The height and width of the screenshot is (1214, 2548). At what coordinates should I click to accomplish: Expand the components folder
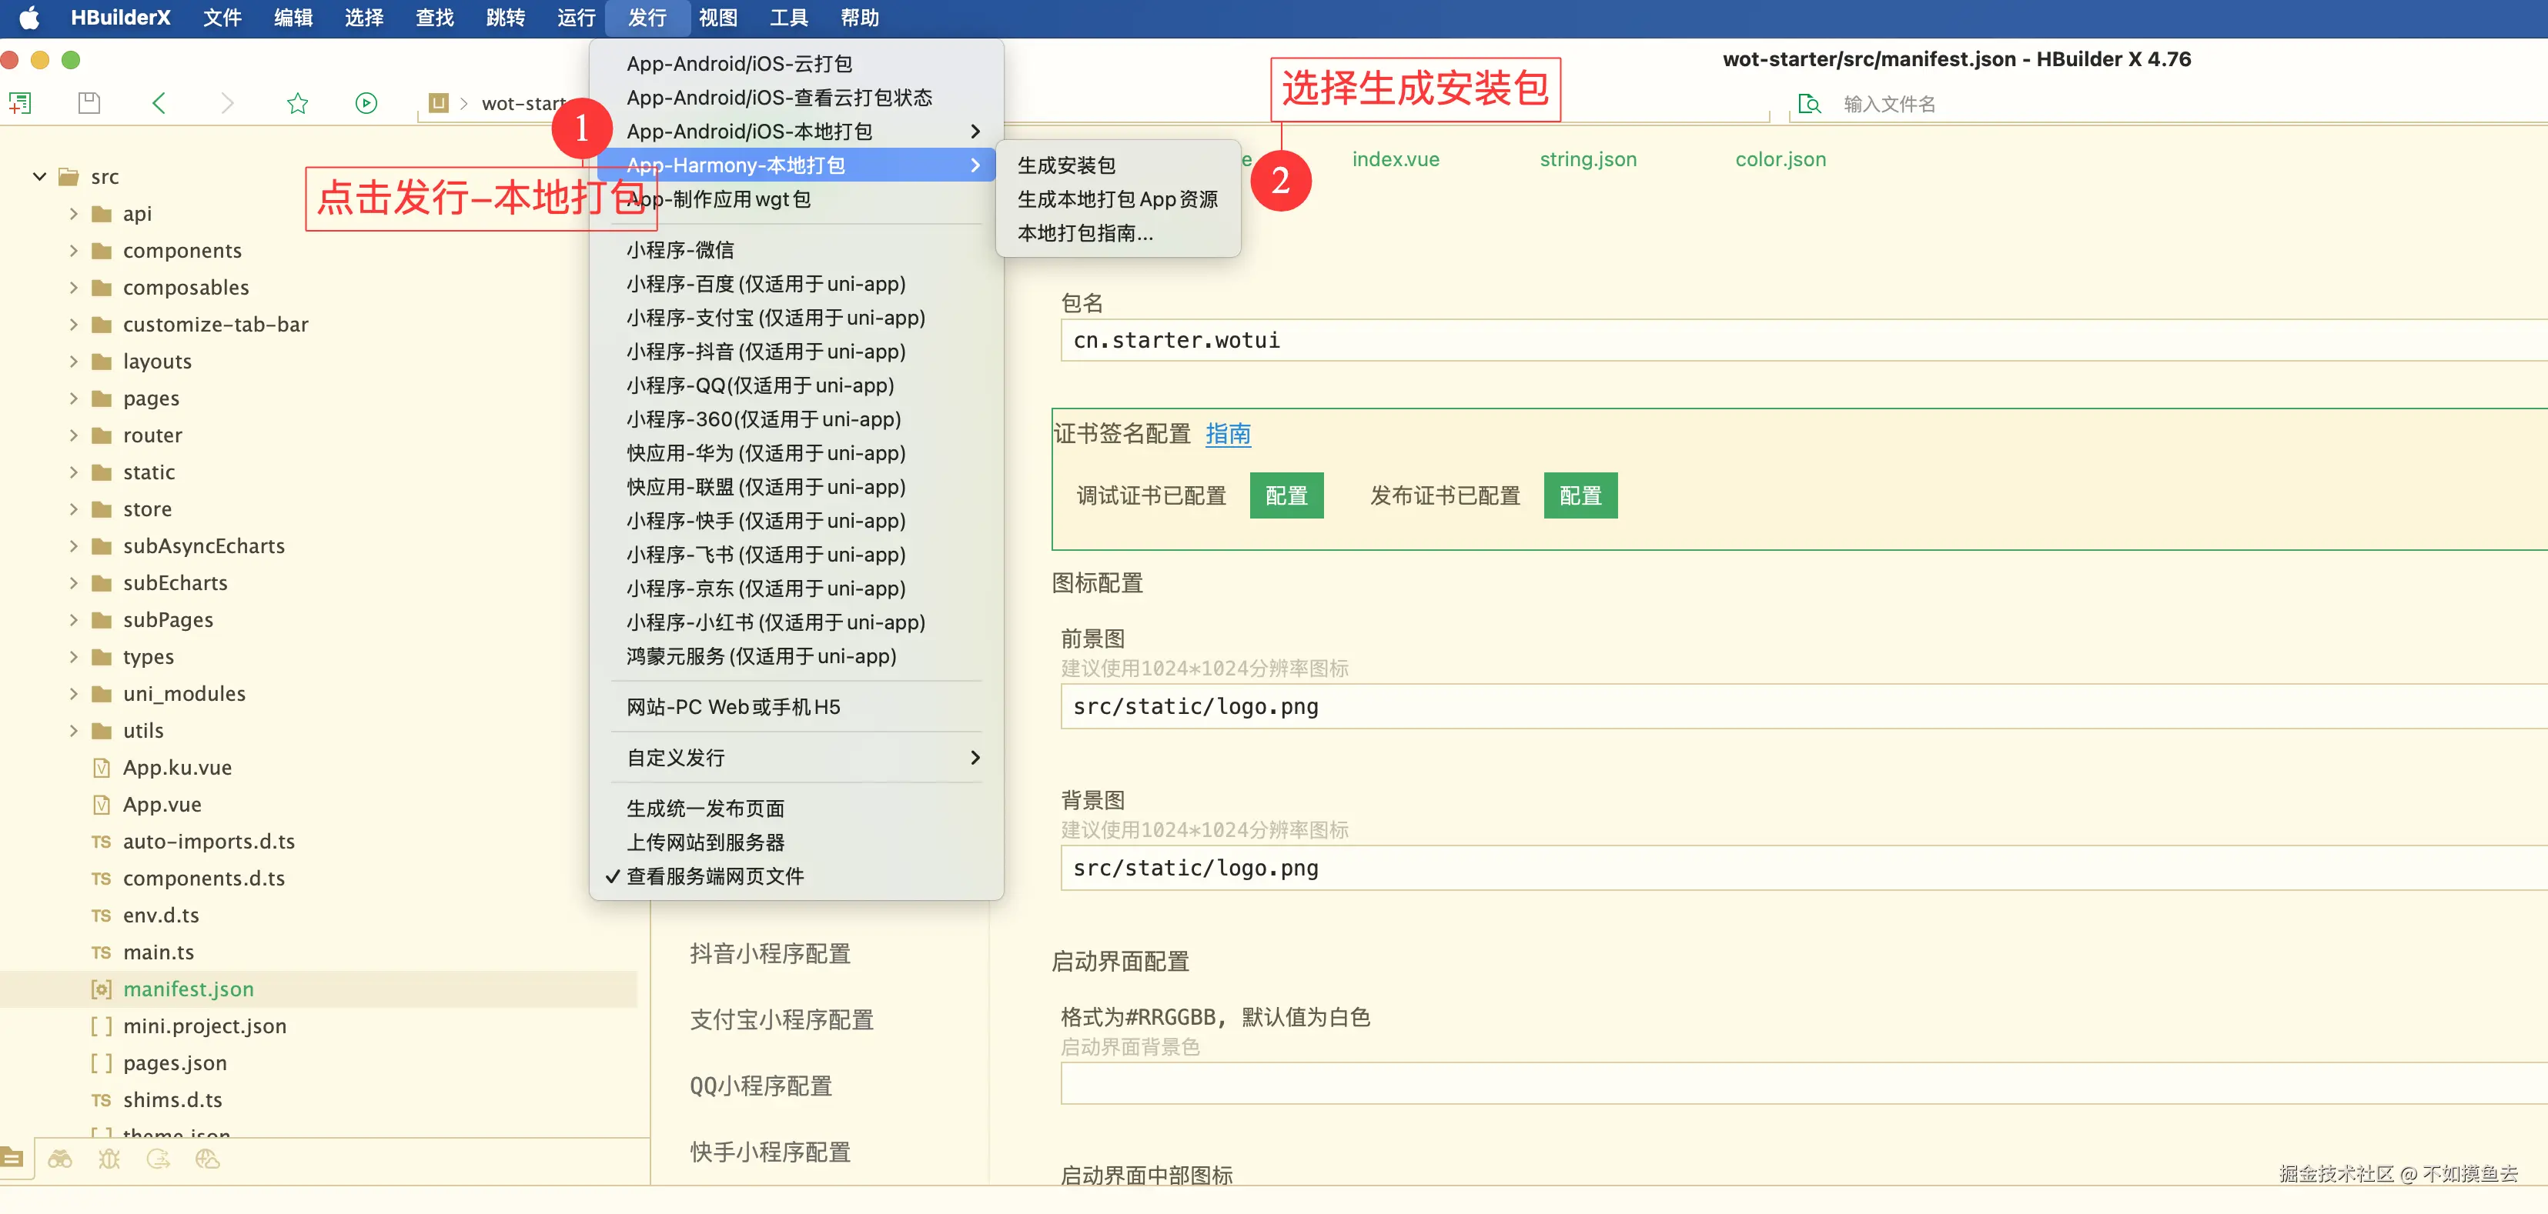coord(73,251)
